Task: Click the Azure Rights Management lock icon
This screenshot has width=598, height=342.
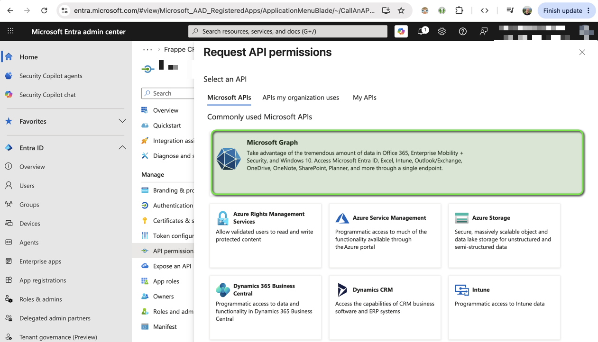Action: click(x=223, y=218)
